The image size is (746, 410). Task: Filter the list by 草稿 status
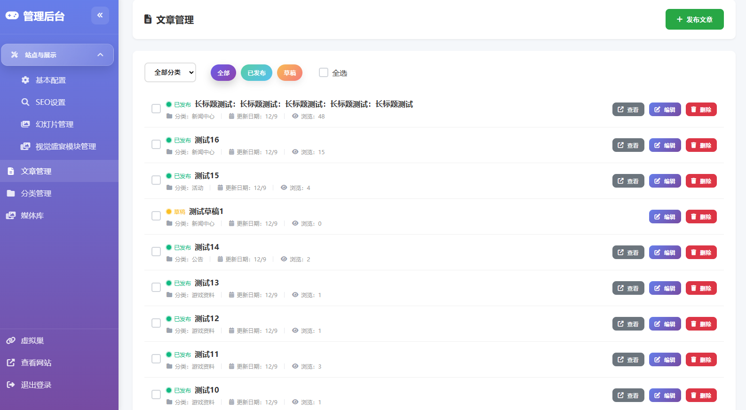290,73
